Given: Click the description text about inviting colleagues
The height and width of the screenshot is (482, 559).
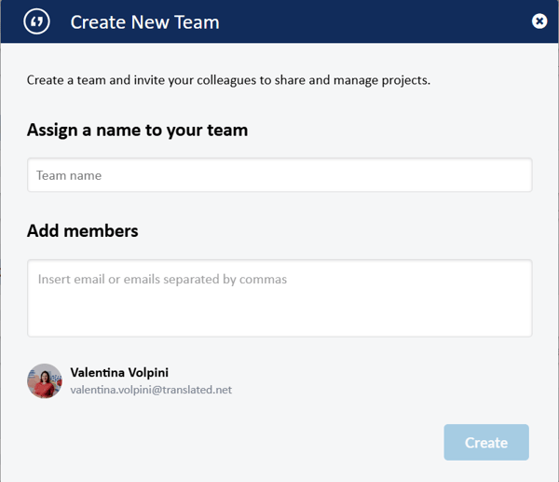Looking at the screenshot, I should (x=228, y=80).
